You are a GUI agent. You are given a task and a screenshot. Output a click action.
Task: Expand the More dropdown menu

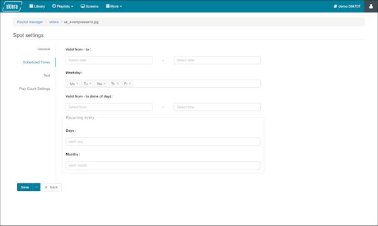coord(114,6)
